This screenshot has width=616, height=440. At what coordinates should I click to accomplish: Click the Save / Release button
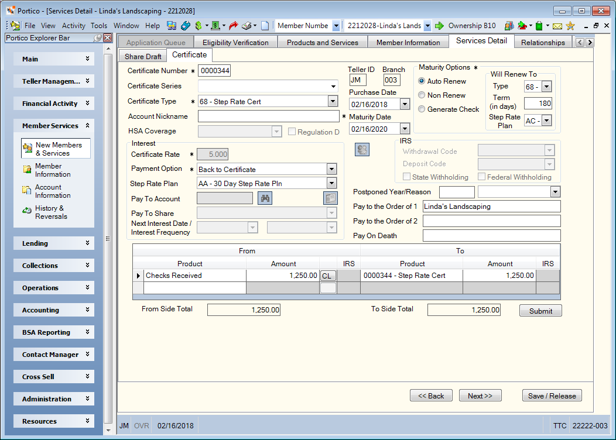coord(552,396)
